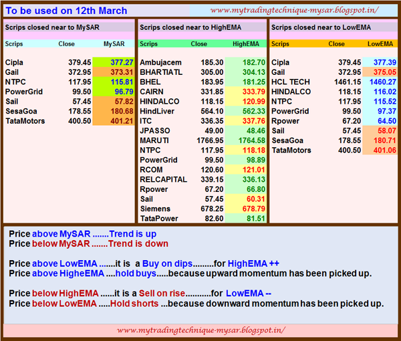Click TataMotors name in the MySAR table
This screenshot has height=341, width=401.
25,121
